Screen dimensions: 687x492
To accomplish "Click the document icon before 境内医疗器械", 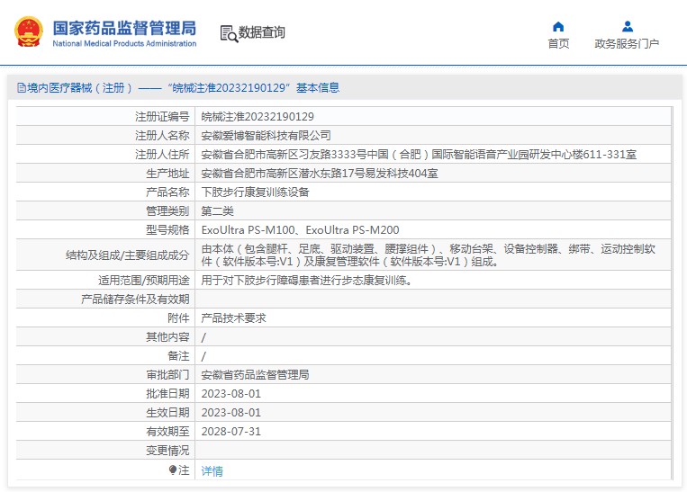I will point(22,88).
